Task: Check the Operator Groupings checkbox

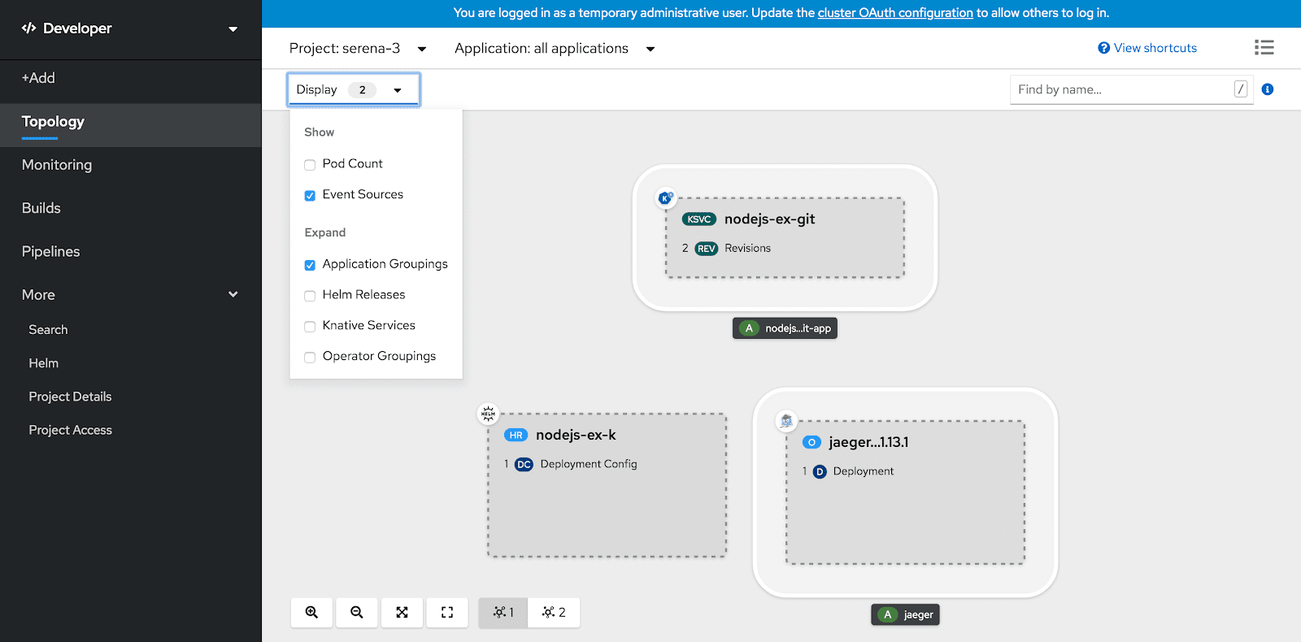Action: click(x=310, y=358)
